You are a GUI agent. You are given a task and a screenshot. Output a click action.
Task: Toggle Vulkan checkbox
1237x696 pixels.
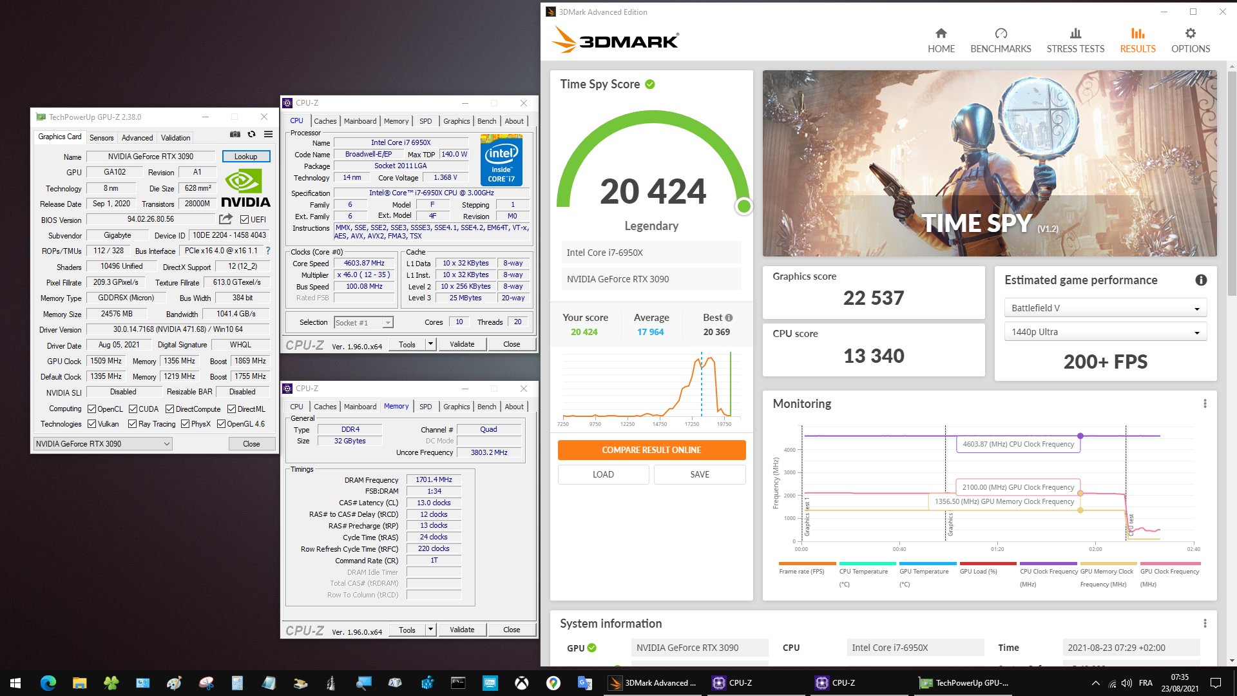click(x=91, y=424)
